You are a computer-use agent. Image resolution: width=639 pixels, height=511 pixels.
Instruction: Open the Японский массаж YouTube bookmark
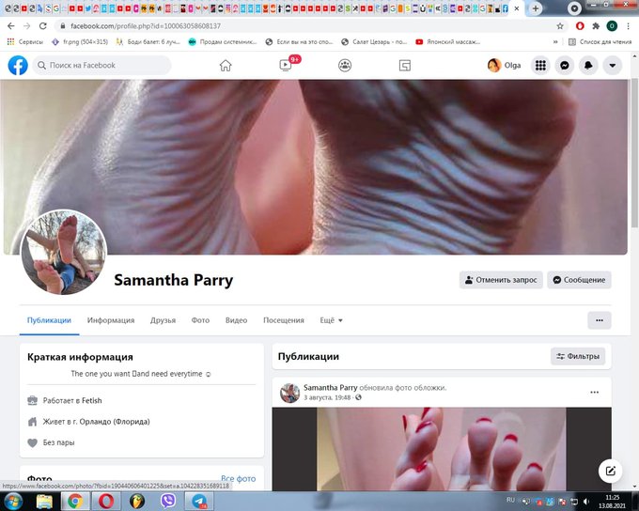click(x=447, y=41)
